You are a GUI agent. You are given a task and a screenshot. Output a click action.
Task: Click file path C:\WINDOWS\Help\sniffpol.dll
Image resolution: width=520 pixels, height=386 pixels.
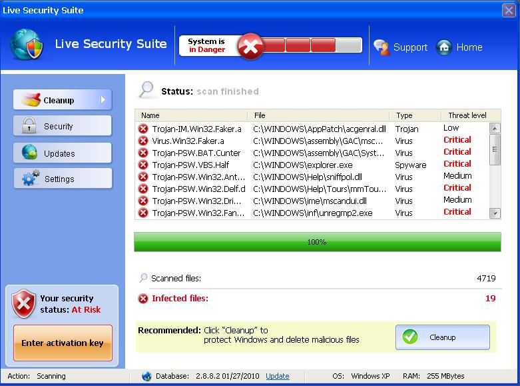click(308, 177)
